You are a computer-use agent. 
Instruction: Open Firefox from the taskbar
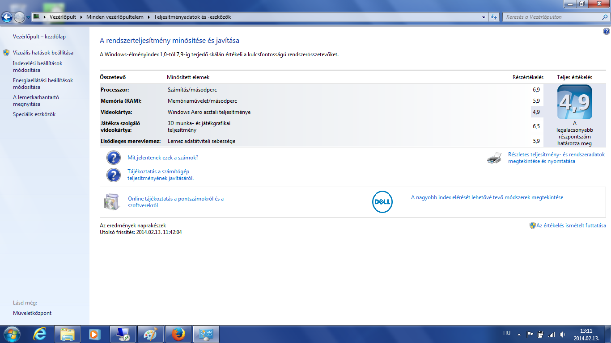click(178, 334)
